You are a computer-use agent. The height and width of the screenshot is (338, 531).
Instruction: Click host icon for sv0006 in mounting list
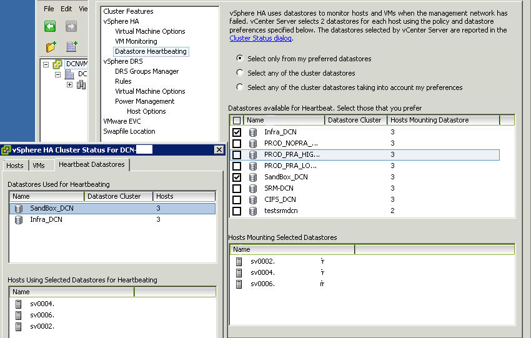click(x=239, y=284)
